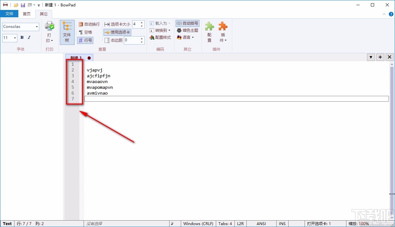This screenshot has height=227, width=395.
Task: Expand the customize quick access toolbar arrow
Action: [x=39, y=5]
